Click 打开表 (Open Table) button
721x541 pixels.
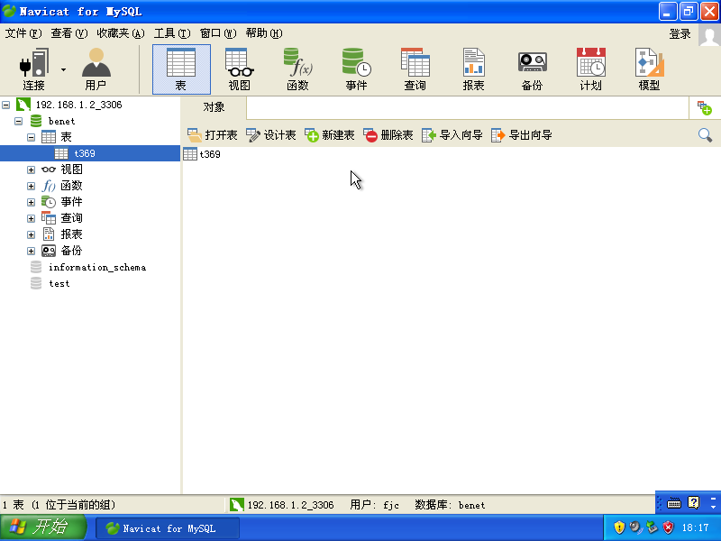(213, 134)
